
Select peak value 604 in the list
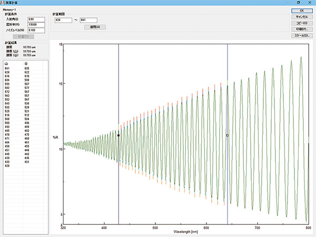tap(7, 80)
